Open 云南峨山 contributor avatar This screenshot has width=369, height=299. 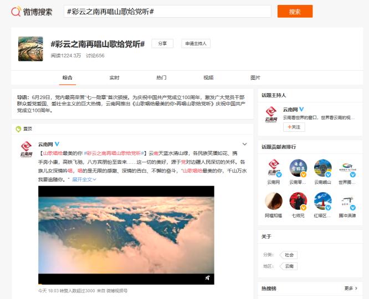click(x=322, y=168)
